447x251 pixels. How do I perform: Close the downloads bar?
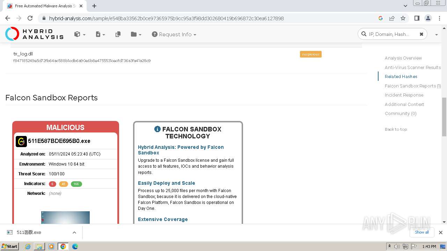[x=441, y=233]
